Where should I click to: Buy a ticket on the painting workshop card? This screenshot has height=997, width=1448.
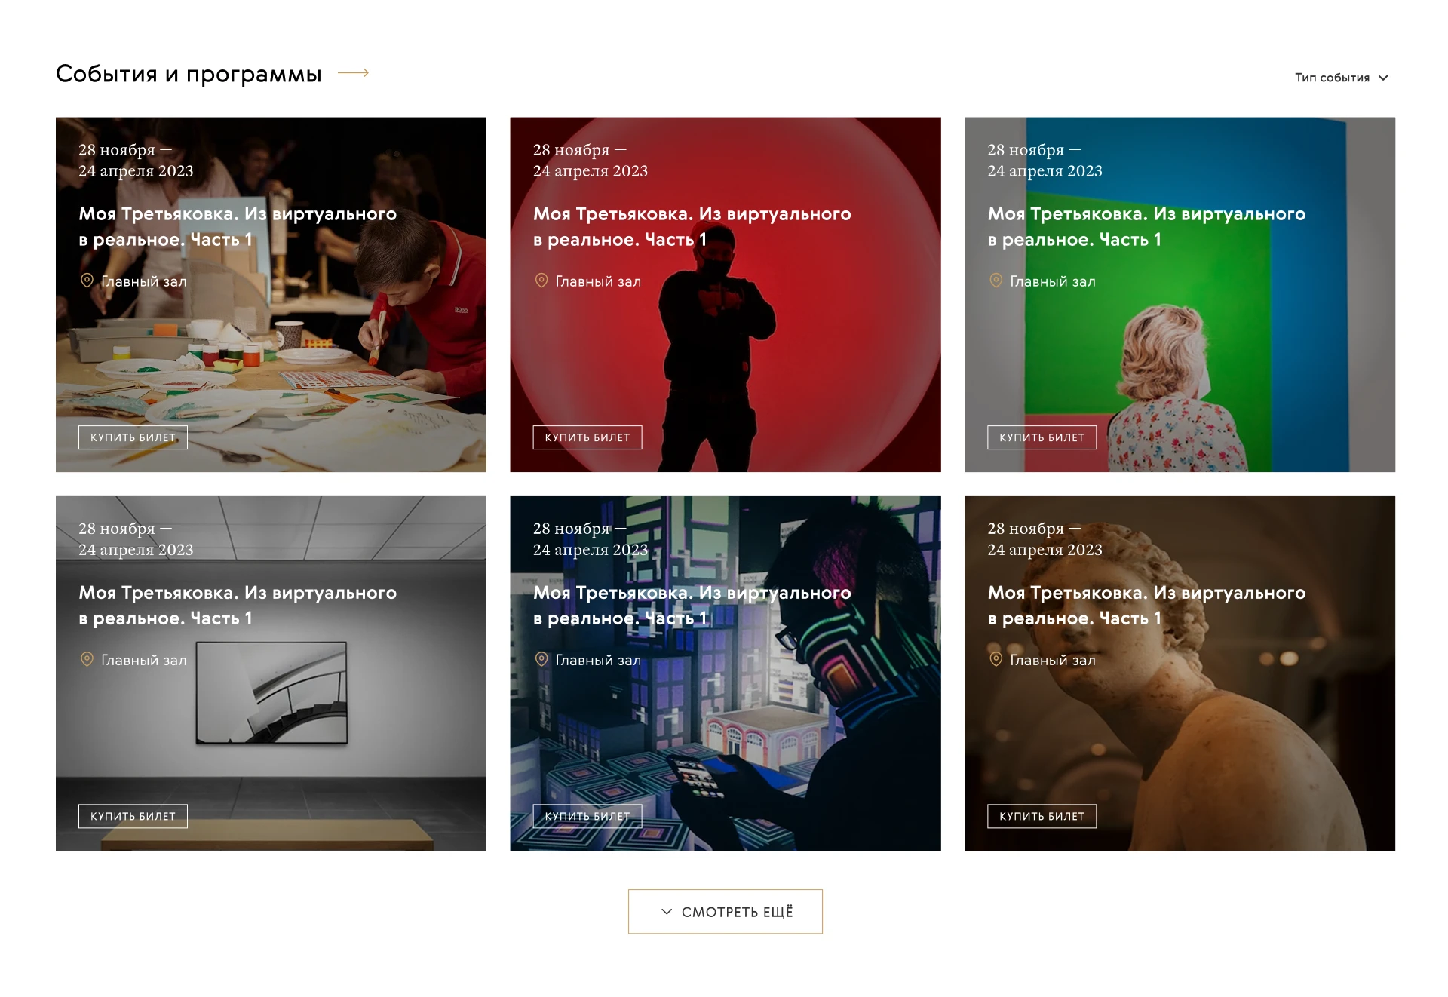pos(133,437)
